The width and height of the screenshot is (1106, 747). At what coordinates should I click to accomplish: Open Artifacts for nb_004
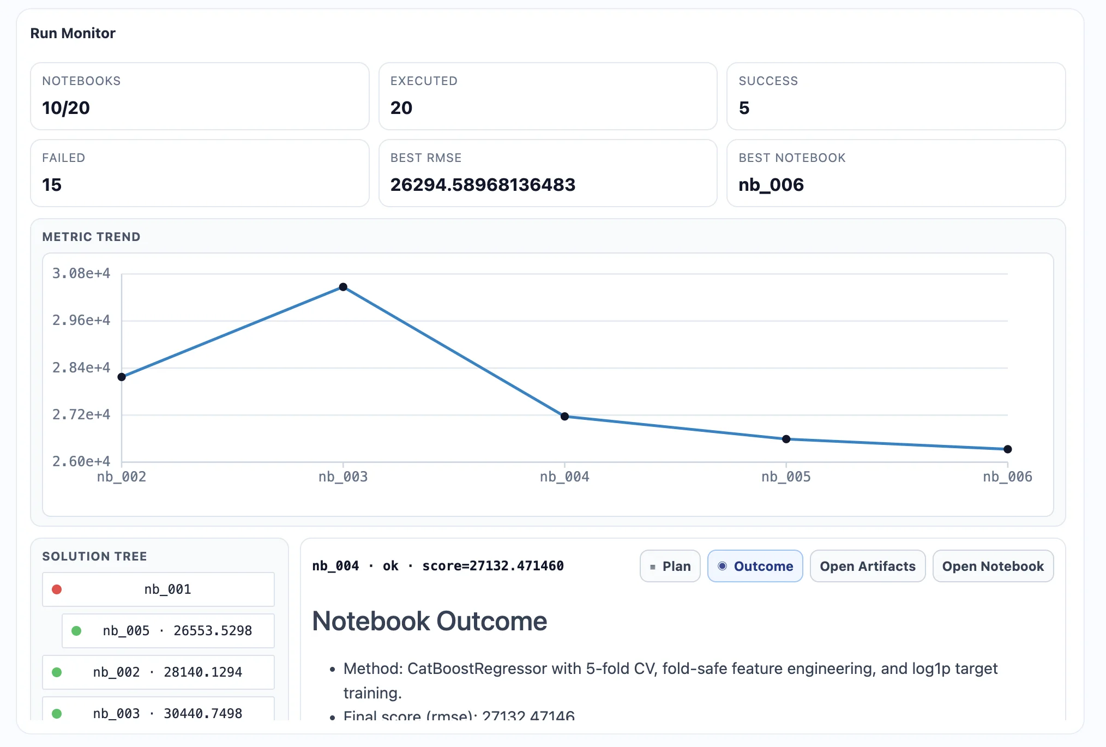867,566
